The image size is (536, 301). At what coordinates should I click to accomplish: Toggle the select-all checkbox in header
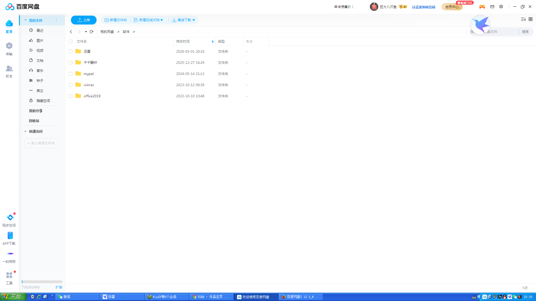tap(71, 42)
